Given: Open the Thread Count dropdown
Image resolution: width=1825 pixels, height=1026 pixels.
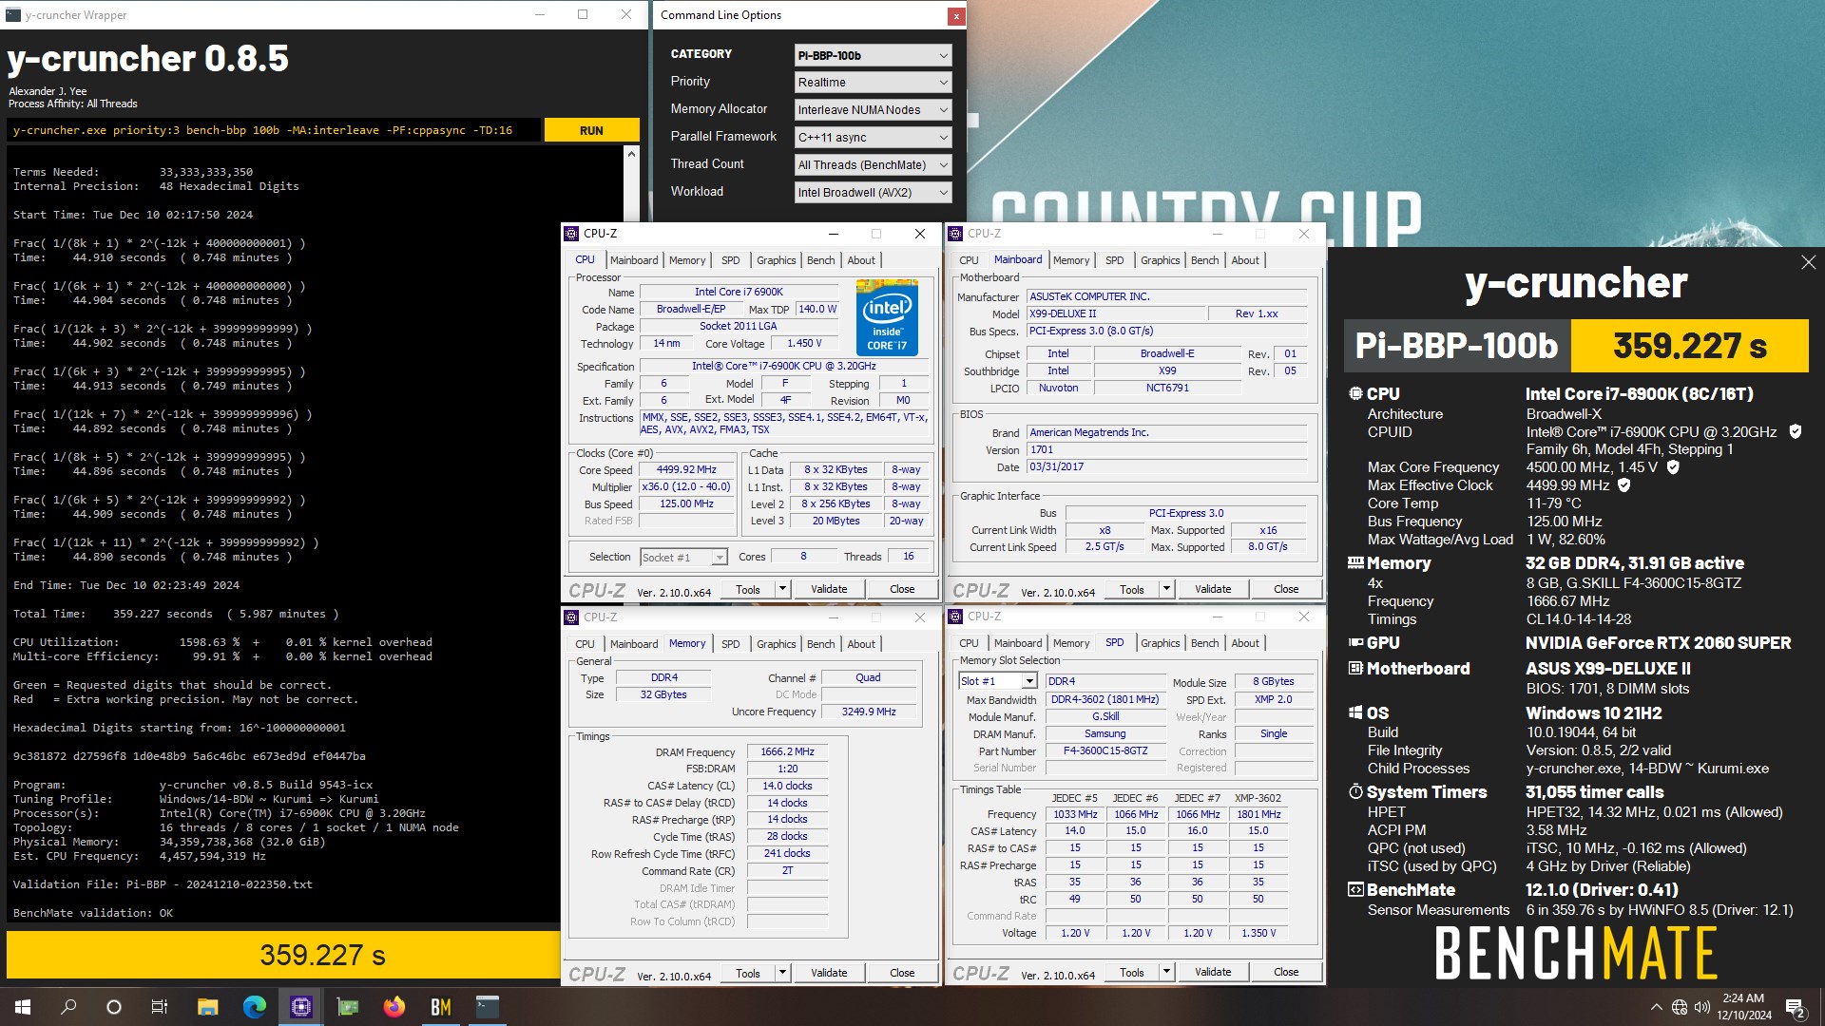Looking at the screenshot, I should [873, 165].
